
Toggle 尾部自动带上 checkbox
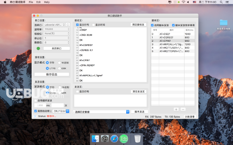click(35, 111)
